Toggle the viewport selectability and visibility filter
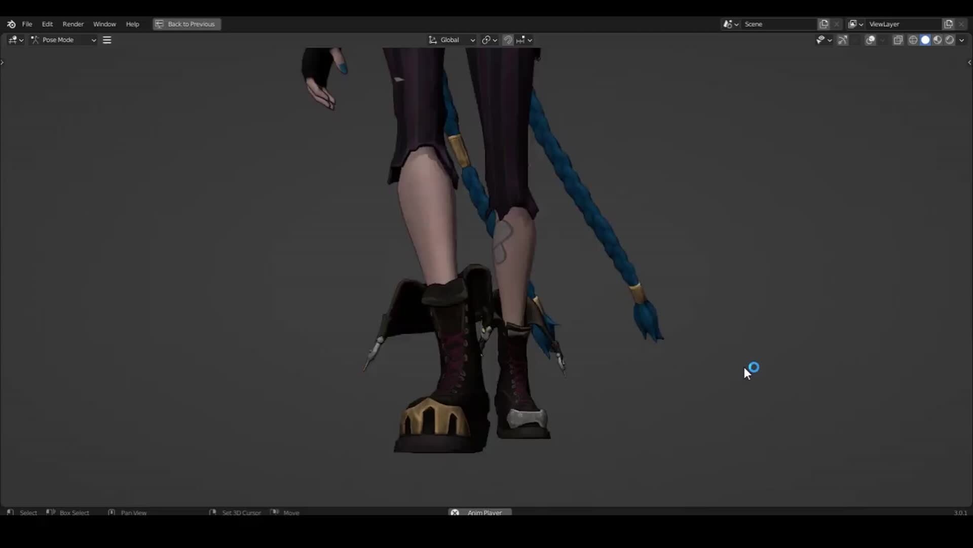 (x=821, y=40)
